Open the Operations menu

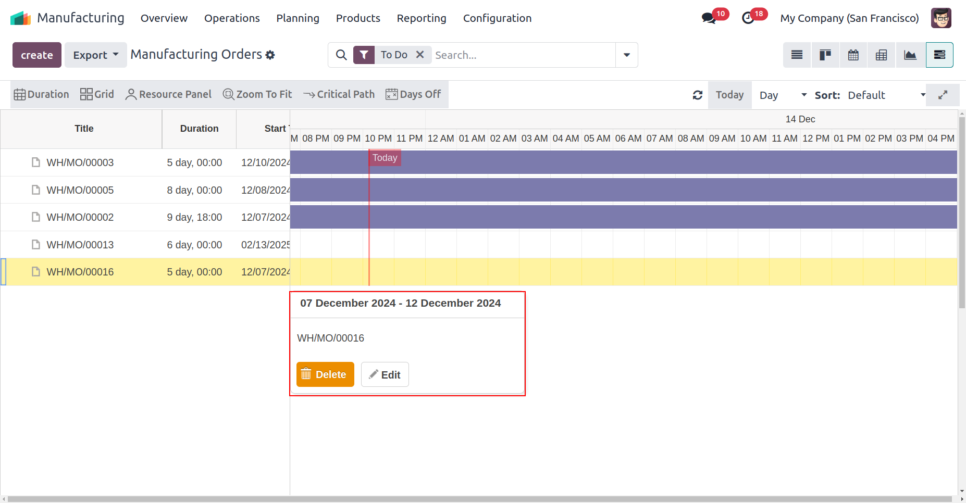(x=232, y=18)
